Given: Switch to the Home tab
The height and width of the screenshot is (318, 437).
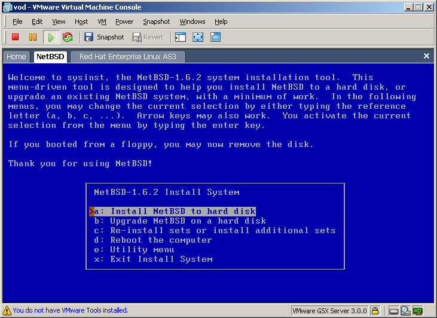Looking at the screenshot, I should point(16,57).
